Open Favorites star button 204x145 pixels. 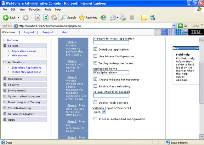pos(88,18)
